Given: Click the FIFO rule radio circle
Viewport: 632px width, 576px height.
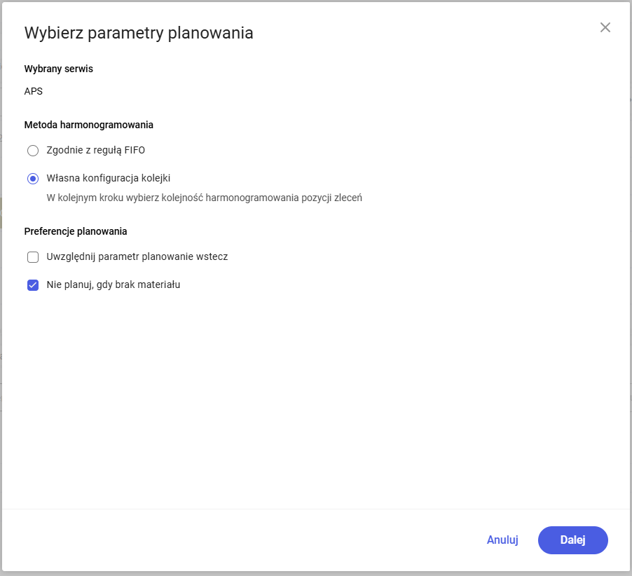Looking at the screenshot, I should [33, 150].
